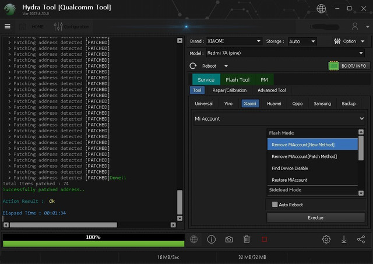The height and width of the screenshot is (264, 373).
Task: Switch to the Flash Tool tab
Action: 238,80
